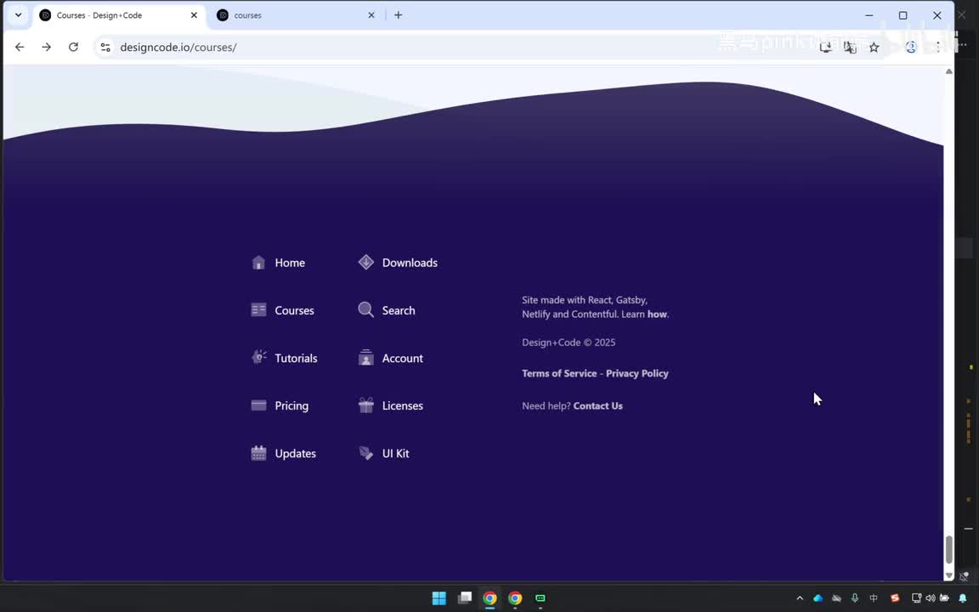Viewport: 979px width, 612px height.
Task: Open the Chrome profile avatar
Action: point(911,47)
